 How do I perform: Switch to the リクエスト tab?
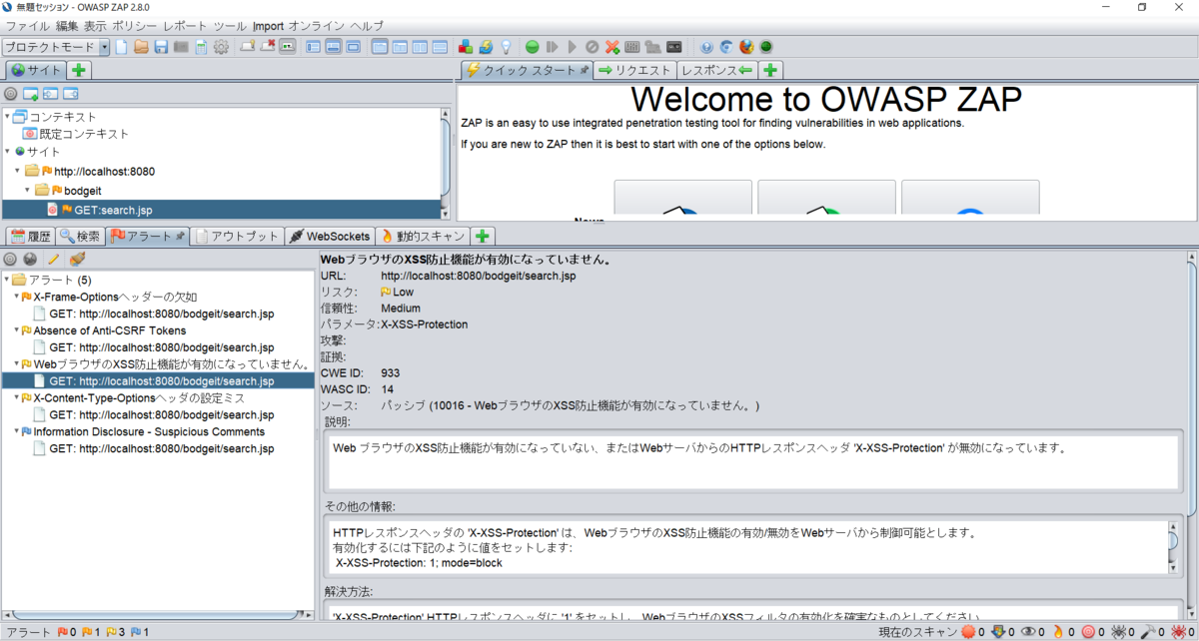[634, 70]
